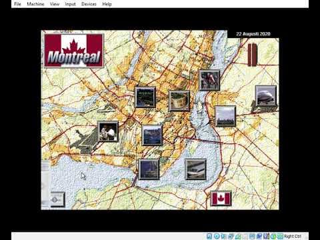Image resolution: width=320 pixels, height=240 pixels.
Task: Click the grey round-symbol button at the map's lower left
Action: (x=58, y=199)
